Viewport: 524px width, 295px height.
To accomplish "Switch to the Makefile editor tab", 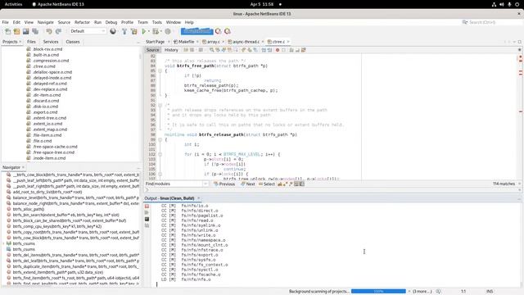I will [x=186, y=42].
